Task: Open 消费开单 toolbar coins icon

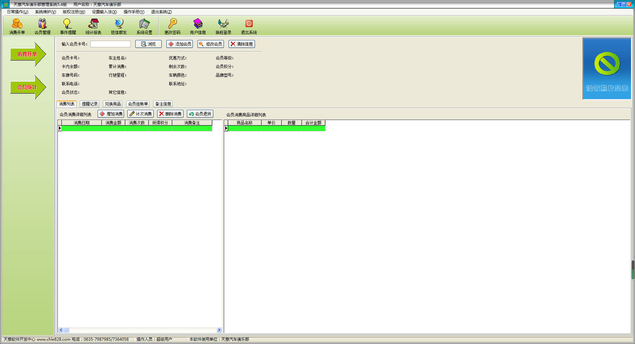Action: [17, 23]
